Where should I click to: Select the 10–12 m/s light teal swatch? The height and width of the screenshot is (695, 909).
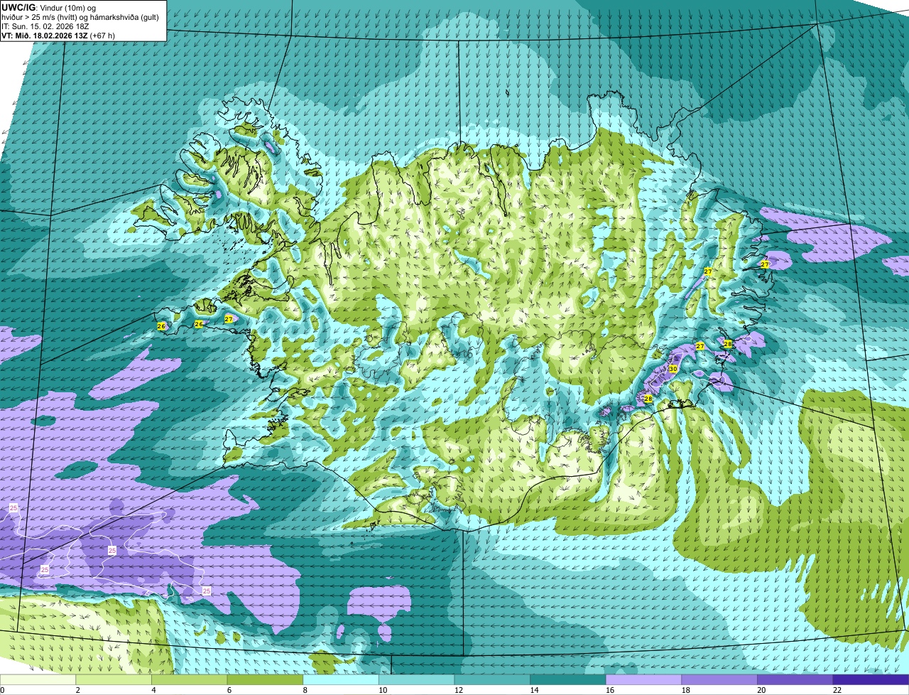pos(417,680)
